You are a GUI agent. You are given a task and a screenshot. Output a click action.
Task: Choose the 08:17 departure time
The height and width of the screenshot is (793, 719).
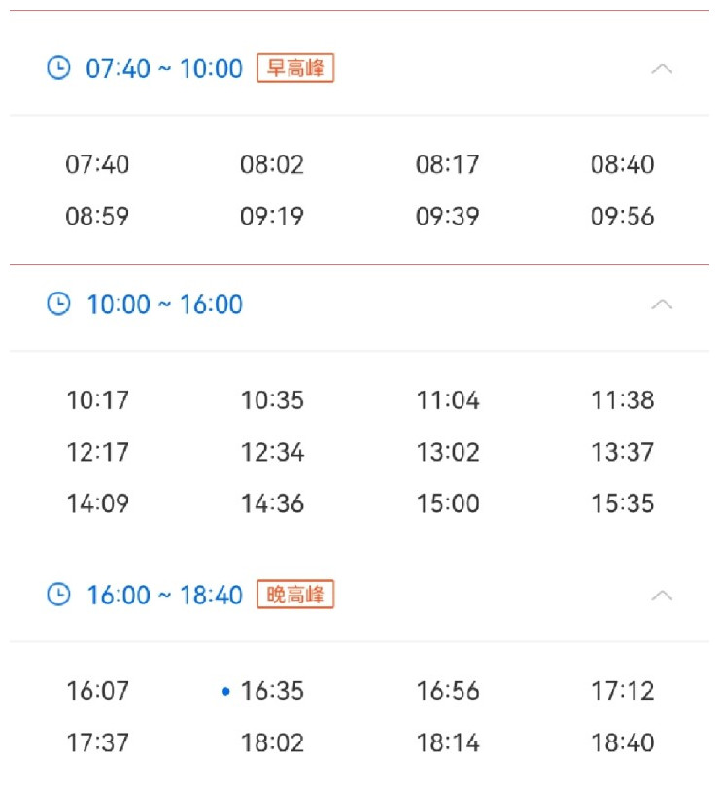(x=448, y=164)
